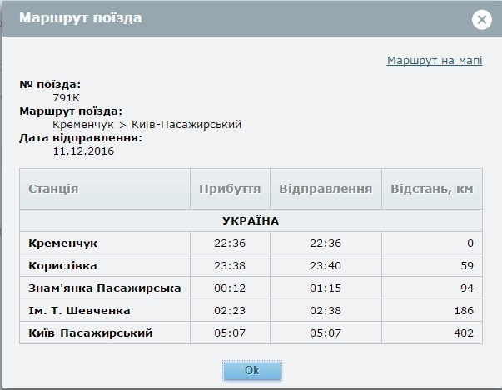Click the route text Кременчук > Київ-Пасажирський
This screenshot has width=502, height=390.
coord(147,124)
